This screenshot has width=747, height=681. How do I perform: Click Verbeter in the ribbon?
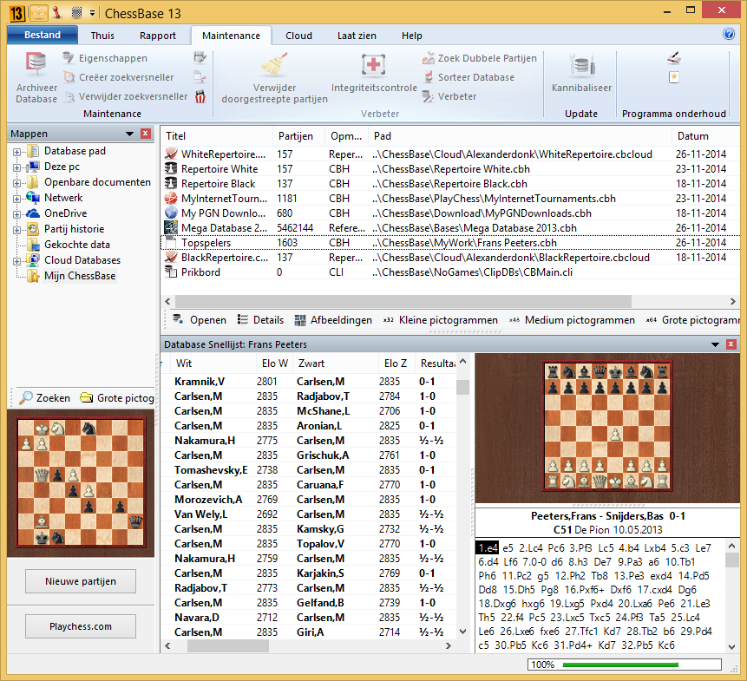tap(449, 96)
